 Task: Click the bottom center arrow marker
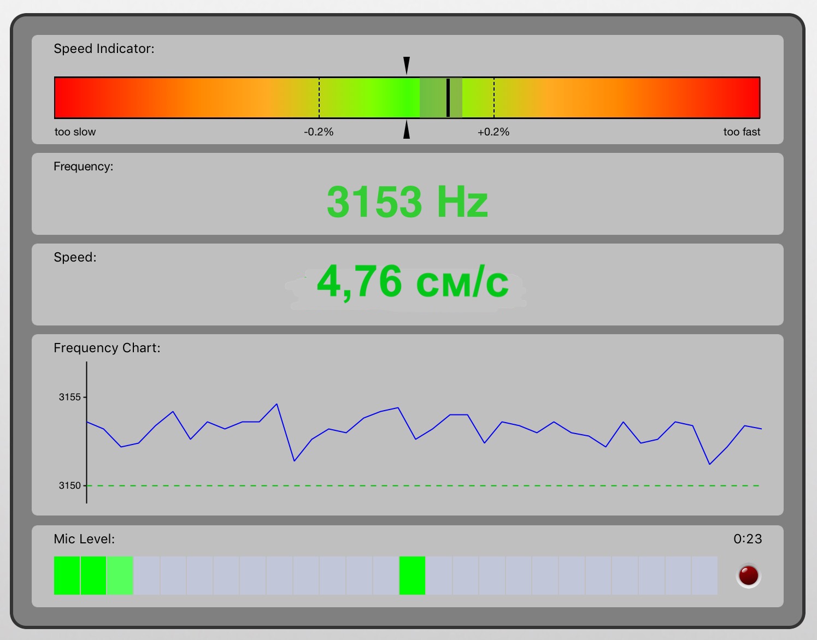coord(406,130)
